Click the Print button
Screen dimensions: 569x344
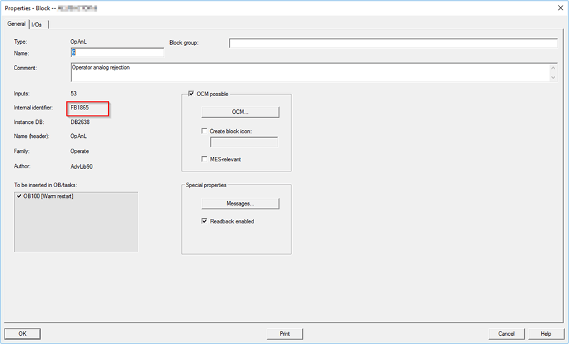[x=285, y=333]
